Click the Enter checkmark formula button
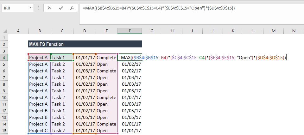Screen dimensions: 304x135 61,8
